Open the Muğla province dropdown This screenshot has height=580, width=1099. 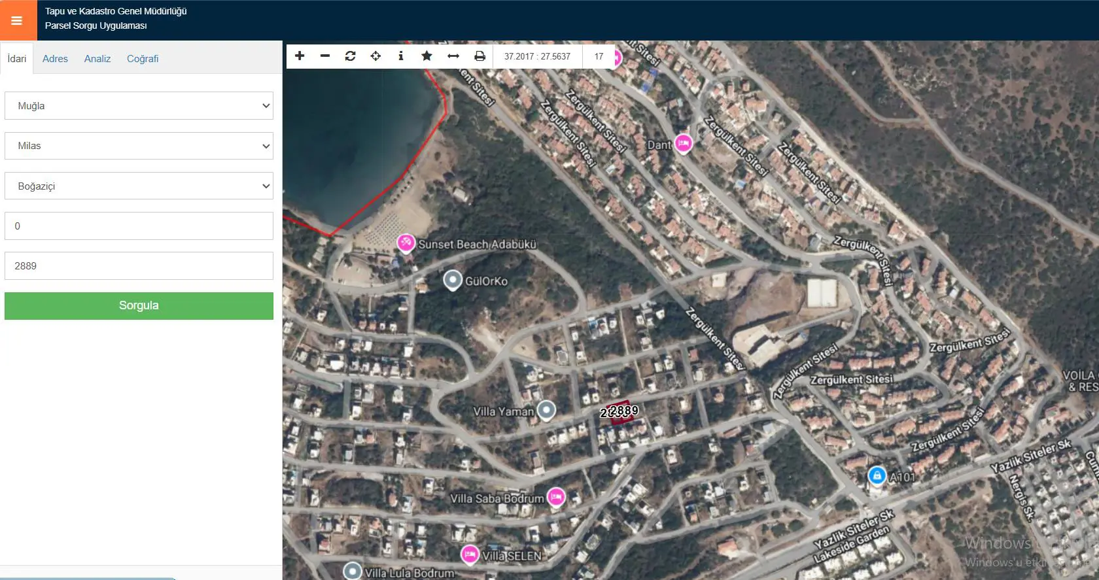coord(139,106)
